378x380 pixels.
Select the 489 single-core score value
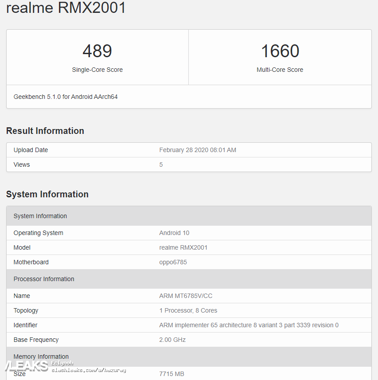tap(97, 51)
